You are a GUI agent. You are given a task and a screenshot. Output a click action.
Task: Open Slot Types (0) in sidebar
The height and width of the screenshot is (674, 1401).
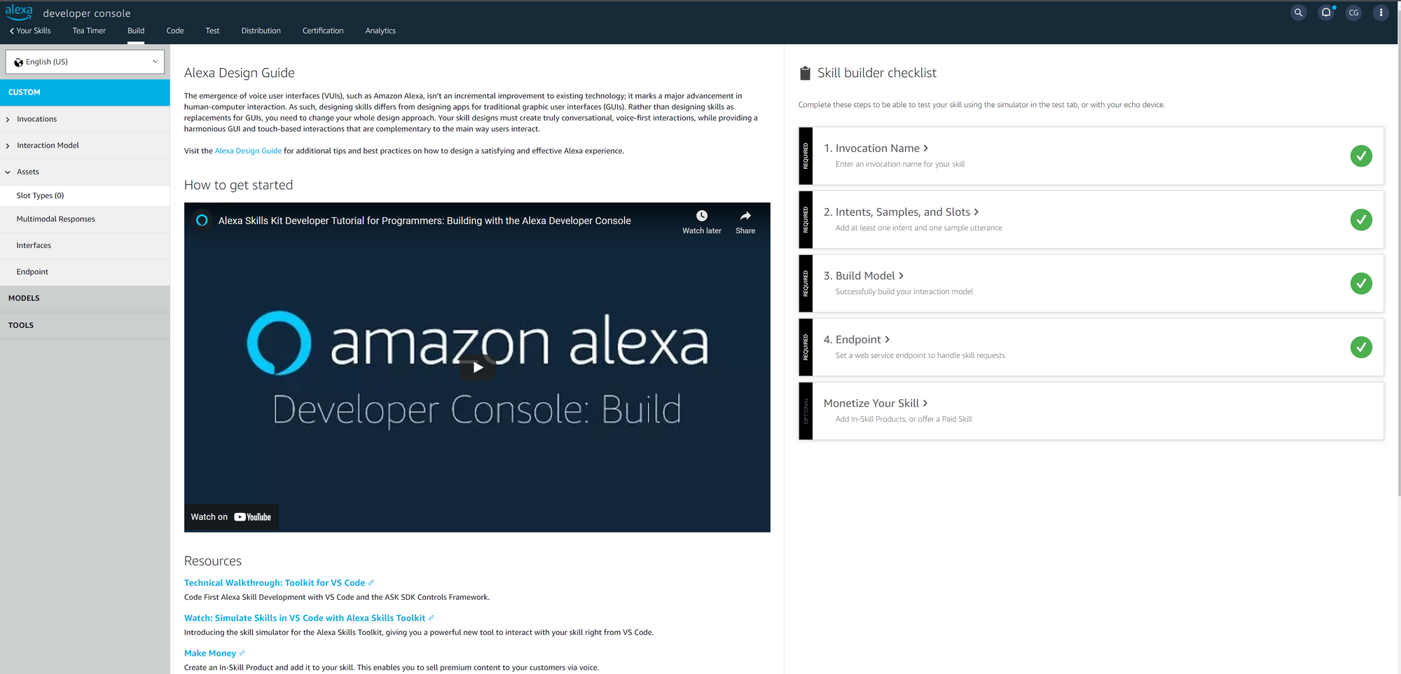[x=85, y=195]
